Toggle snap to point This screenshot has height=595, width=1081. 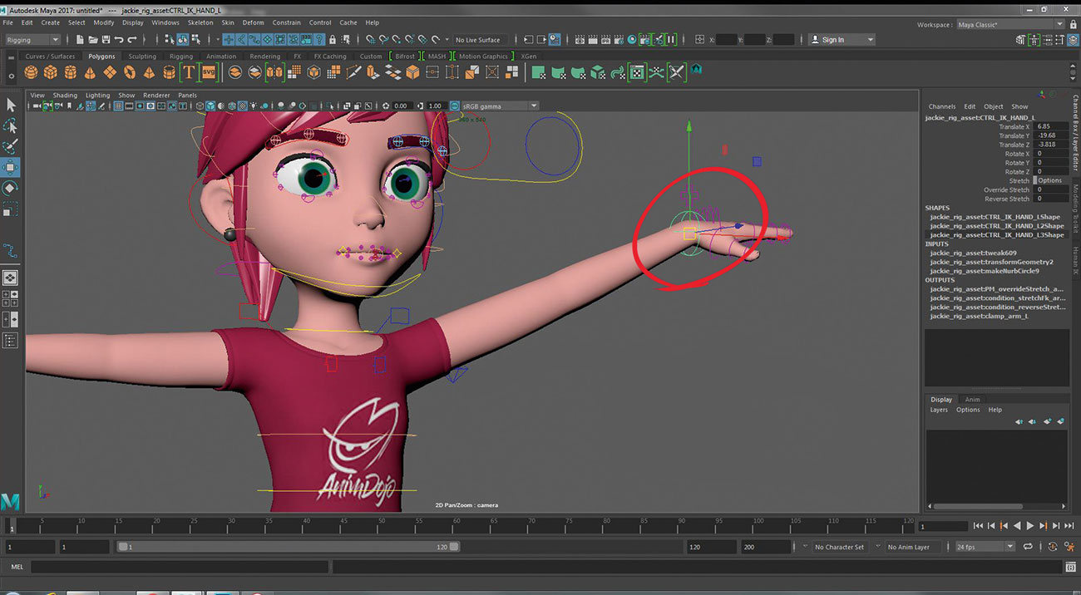coord(397,40)
